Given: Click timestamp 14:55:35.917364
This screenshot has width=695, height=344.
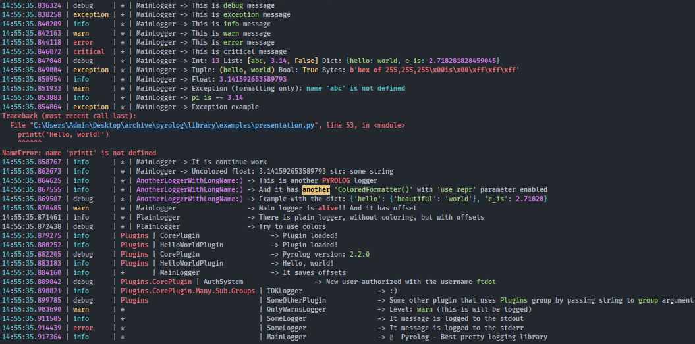Looking at the screenshot, I should pos(32,337).
